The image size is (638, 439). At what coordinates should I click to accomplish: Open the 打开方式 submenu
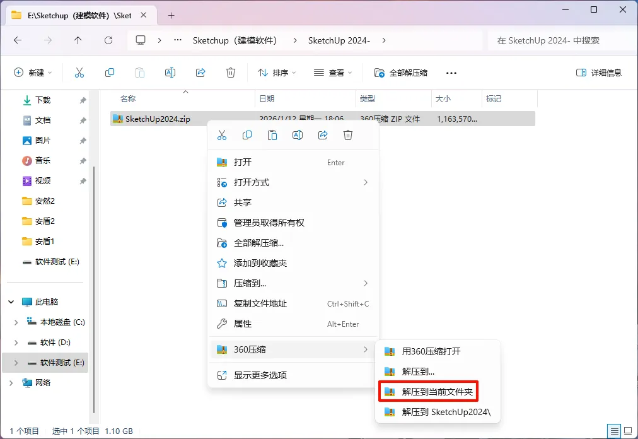coord(293,182)
